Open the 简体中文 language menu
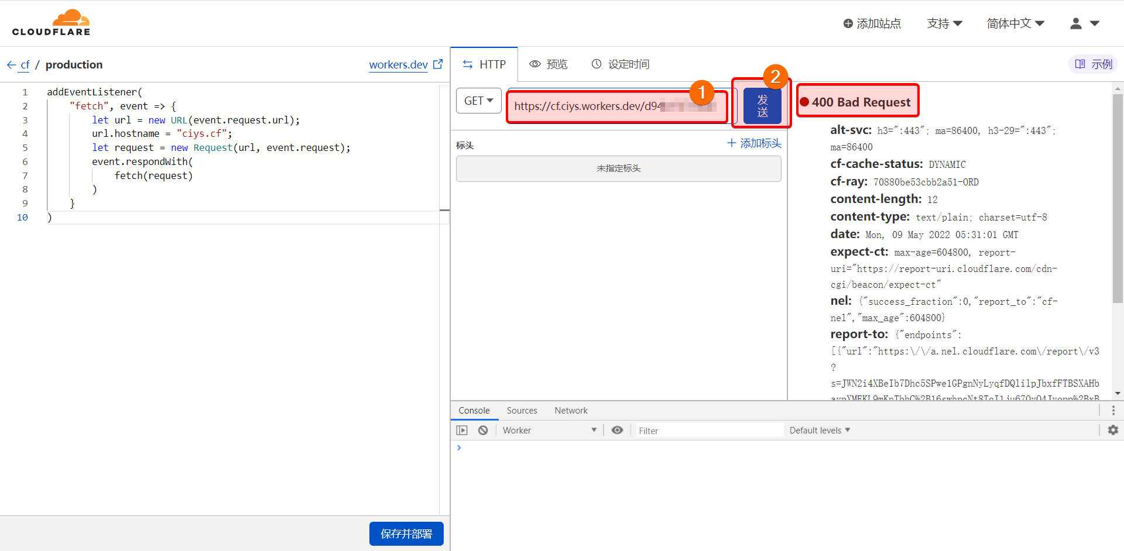The height and width of the screenshot is (551, 1124). [x=1015, y=23]
